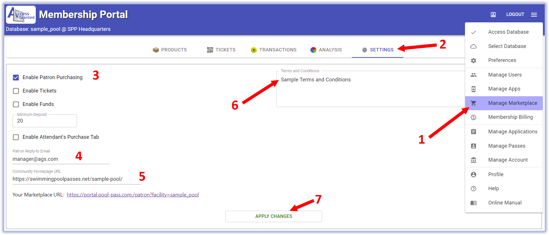
Task: Choose Manage Passes from menu
Action: click(x=504, y=146)
